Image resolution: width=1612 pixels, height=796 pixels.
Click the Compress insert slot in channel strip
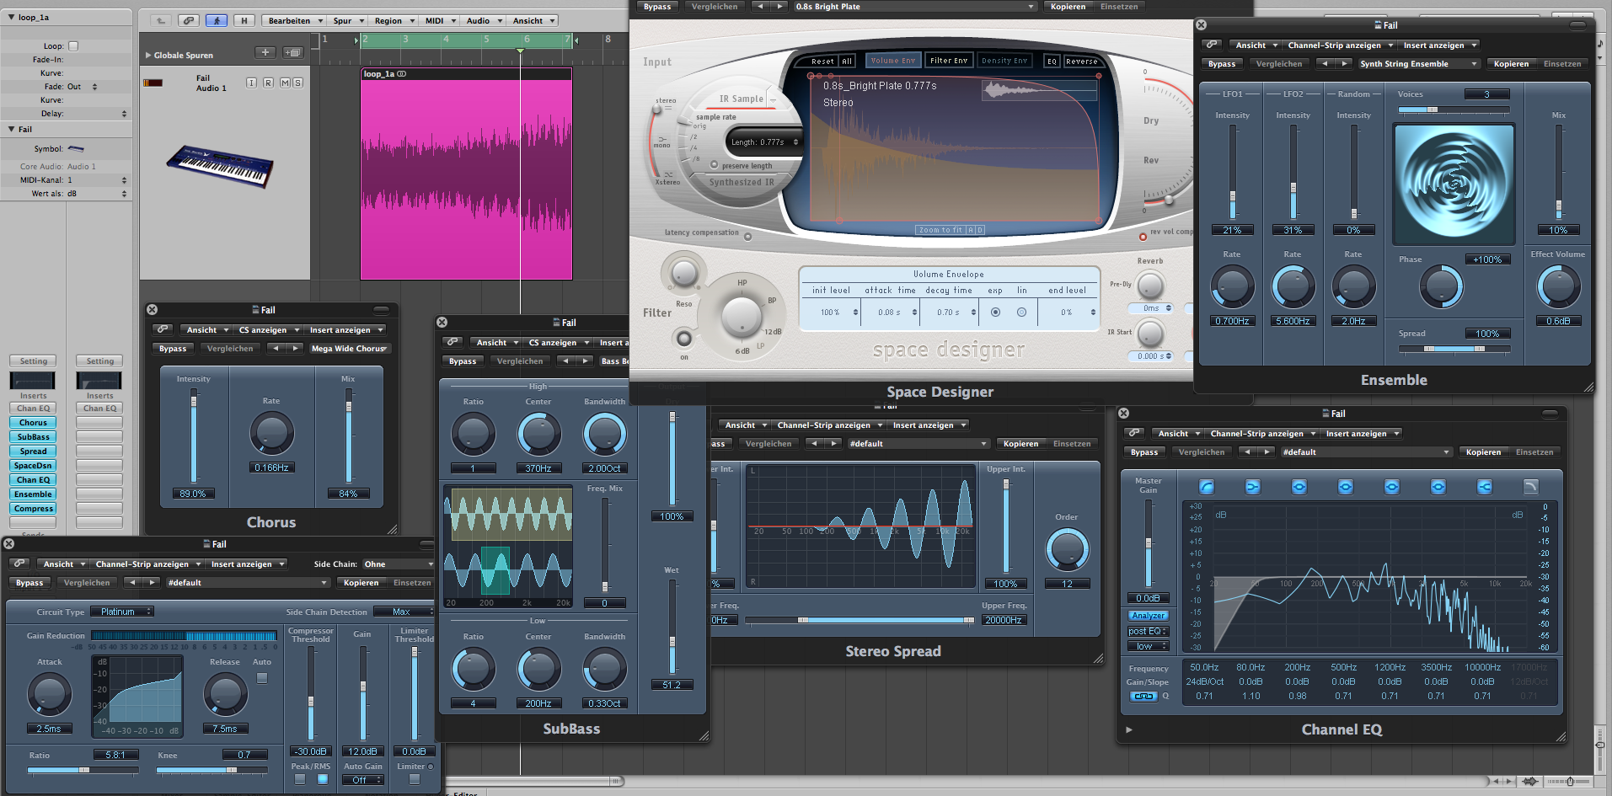[x=33, y=509]
